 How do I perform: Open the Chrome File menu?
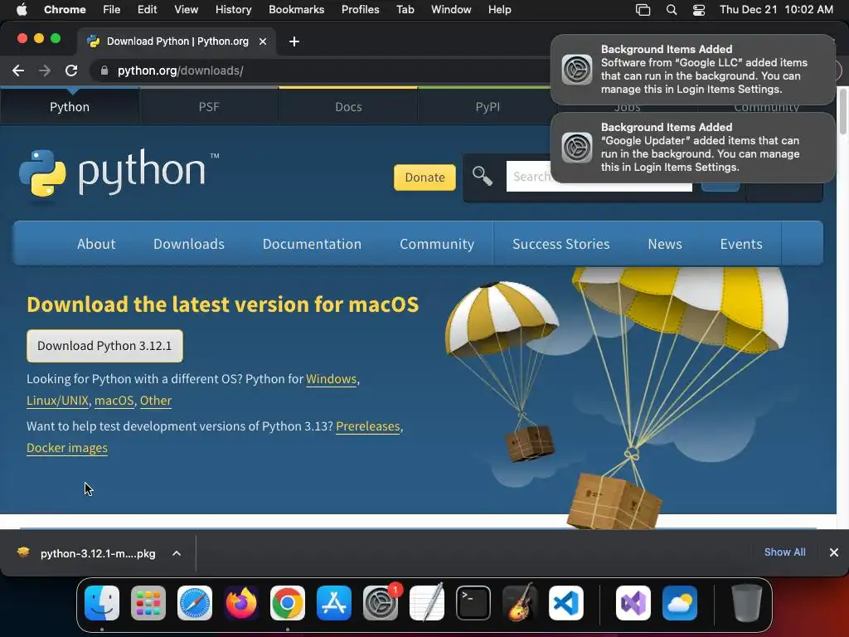[x=112, y=10]
